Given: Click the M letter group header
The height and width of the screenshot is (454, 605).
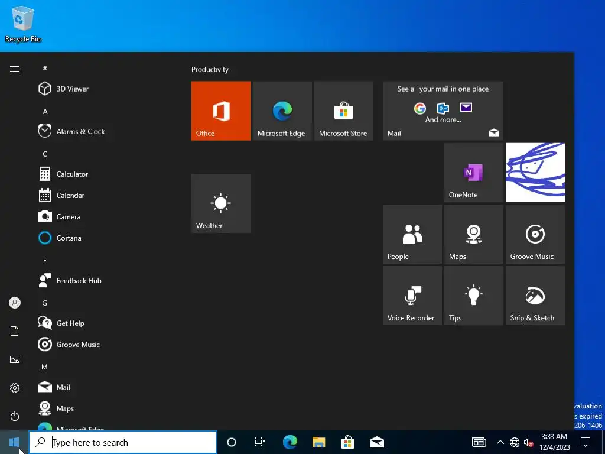Looking at the screenshot, I should click(x=45, y=367).
